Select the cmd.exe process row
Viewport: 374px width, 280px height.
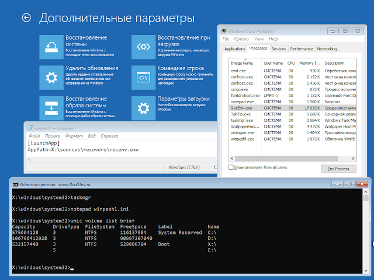pos(292,71)
